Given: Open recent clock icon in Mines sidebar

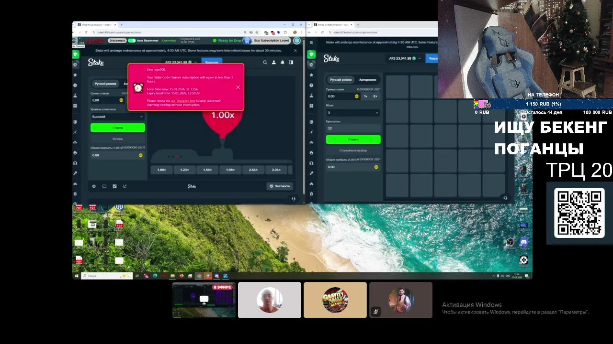Looking at the screenshot, I should (x=311, y=85).
